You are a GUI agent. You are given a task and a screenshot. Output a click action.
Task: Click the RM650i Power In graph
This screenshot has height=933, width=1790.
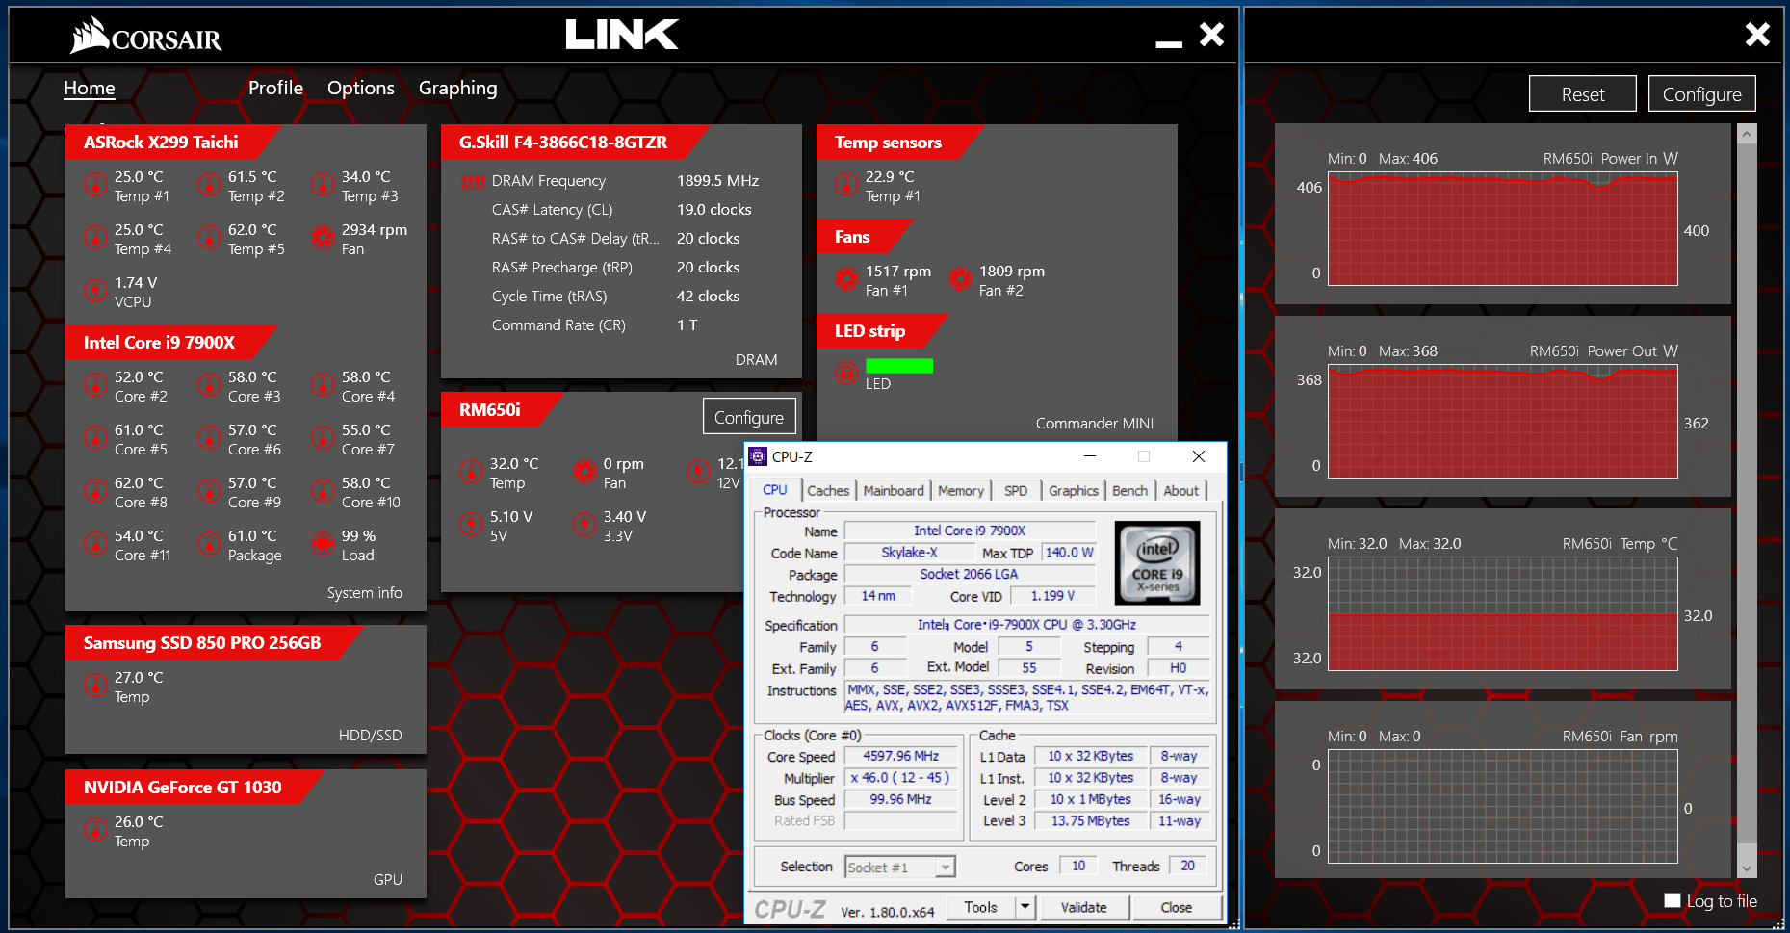pyautogui.click(x=1502, y=229)
